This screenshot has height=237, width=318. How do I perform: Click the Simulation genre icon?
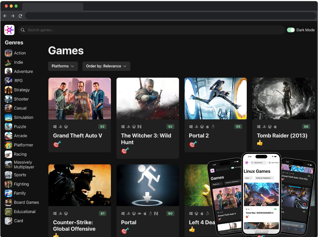(8, 117)
